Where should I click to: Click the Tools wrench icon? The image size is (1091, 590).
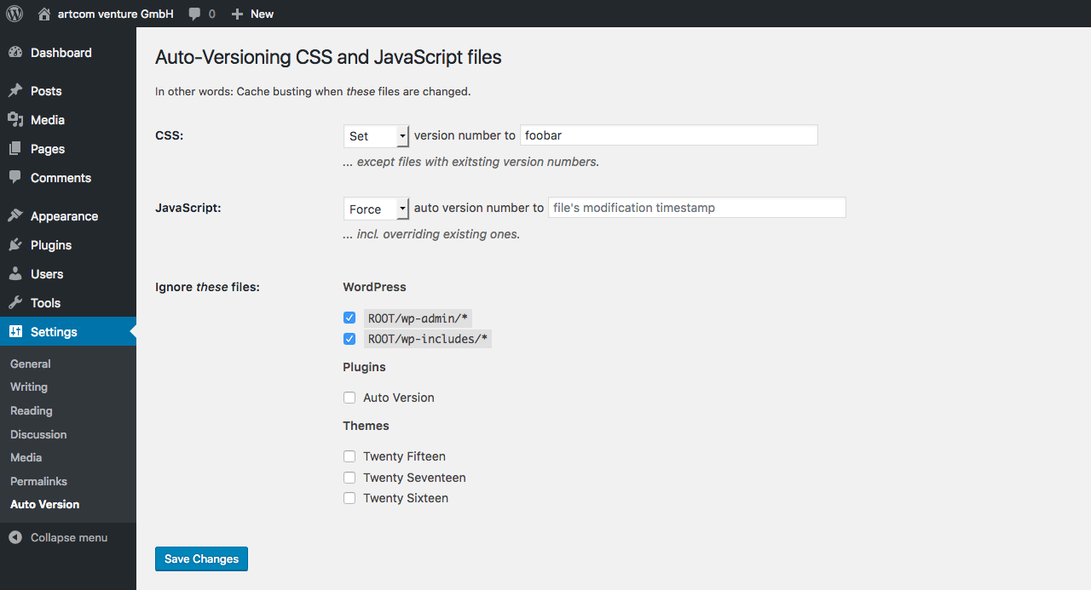15,303
